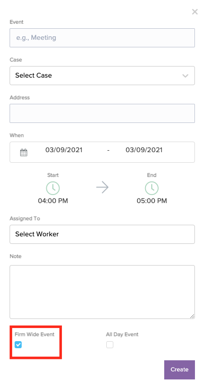
Task: Change the 04:00 PM start time
Action: [x=53, y=201]
